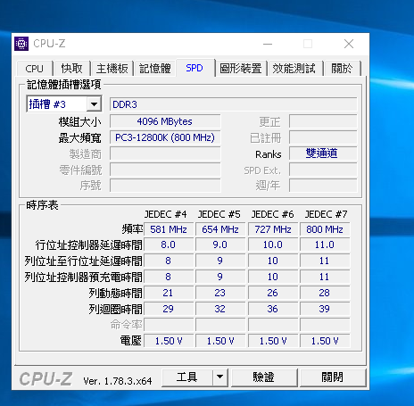Click the Ver. 1.78.3.x64 version text
This screenshot has width=414, height=406.
pyautogui.click(x=118, y=381)
